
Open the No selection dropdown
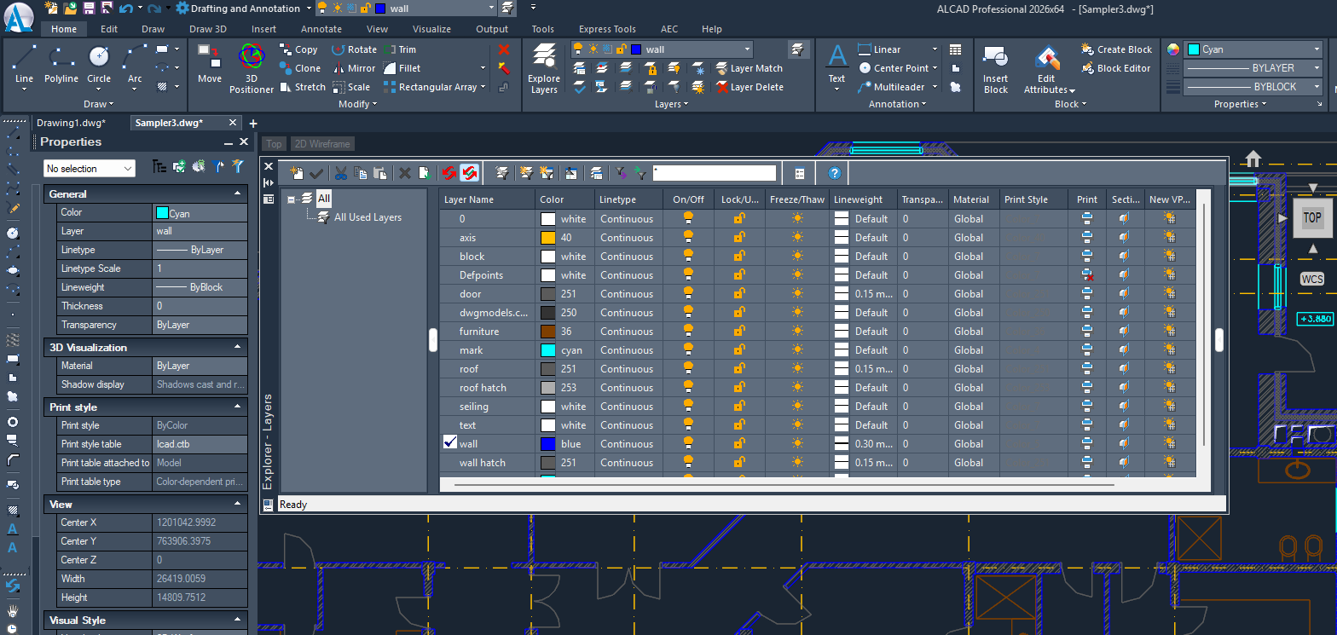coord(89,169)
